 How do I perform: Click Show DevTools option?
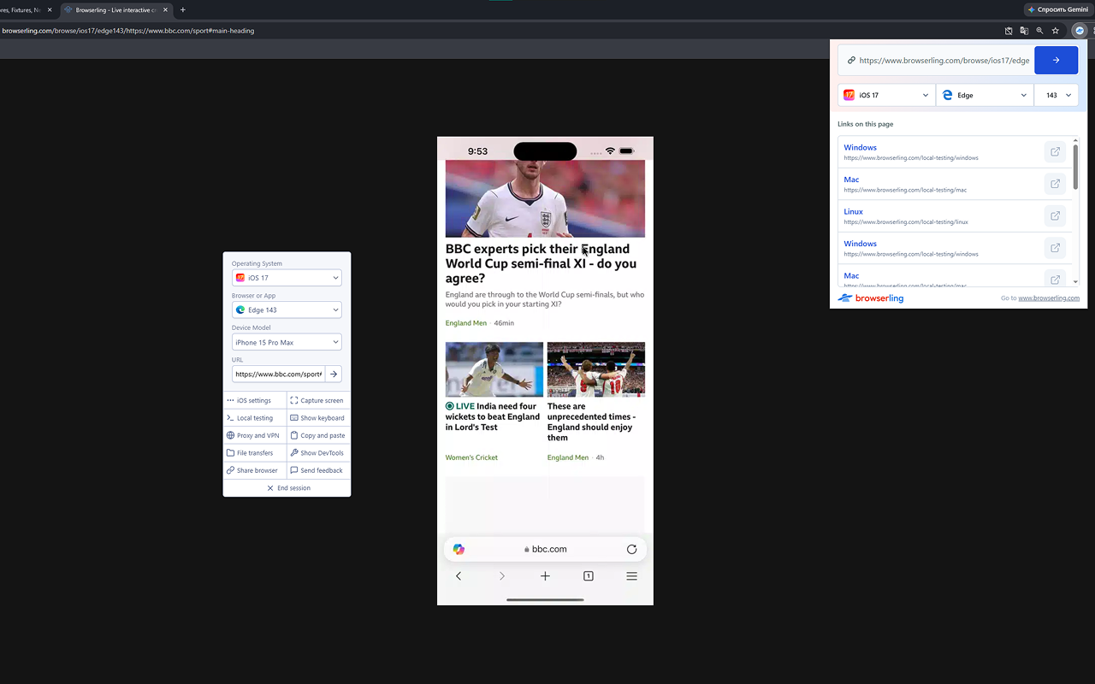coord(318,453)
